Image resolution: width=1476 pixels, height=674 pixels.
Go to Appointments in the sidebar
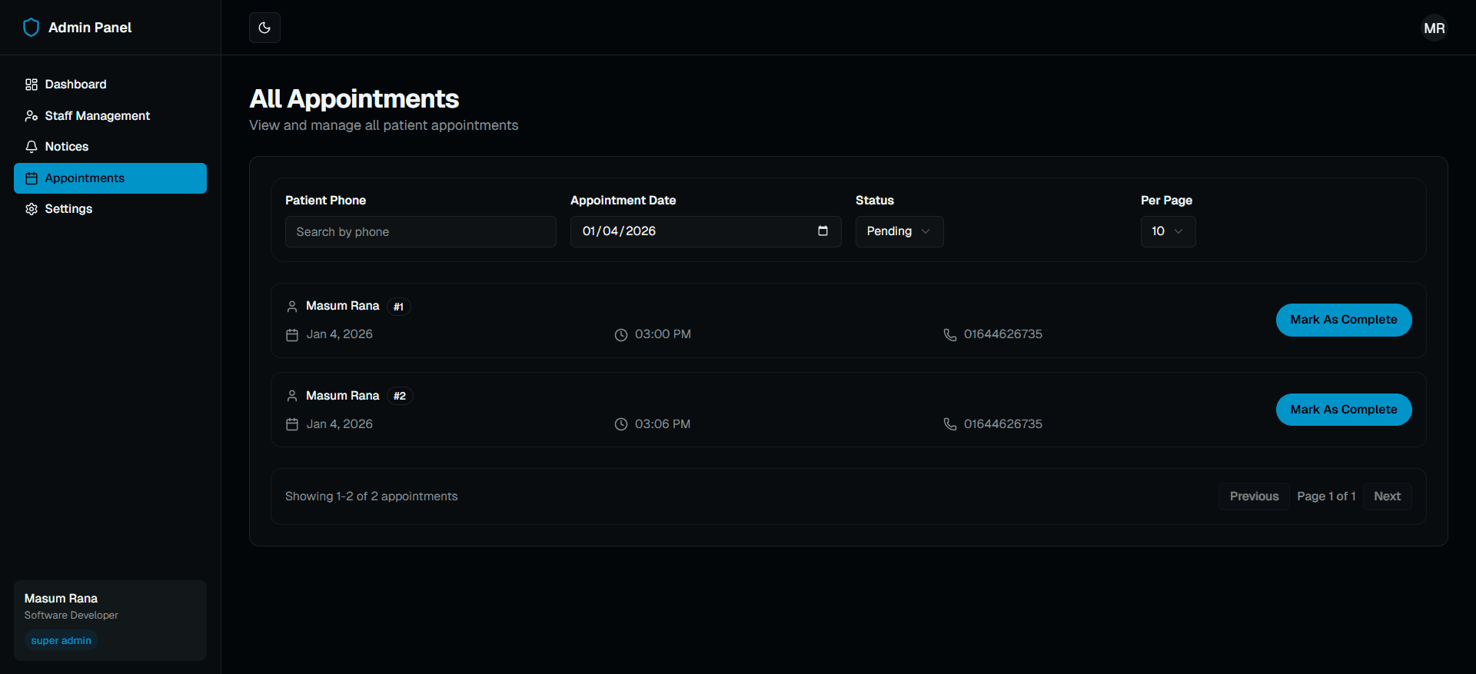pyautogui.click(x=110, y=178)
